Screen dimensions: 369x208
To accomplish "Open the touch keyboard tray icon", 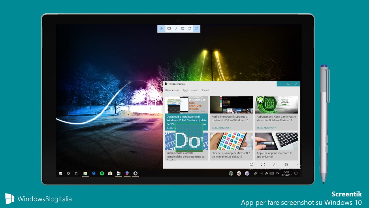I will pyautogui.click(x=272, y=173).
